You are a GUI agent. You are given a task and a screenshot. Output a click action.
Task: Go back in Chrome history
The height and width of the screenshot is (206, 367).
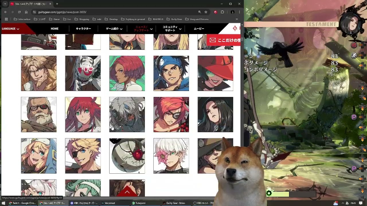5,12
